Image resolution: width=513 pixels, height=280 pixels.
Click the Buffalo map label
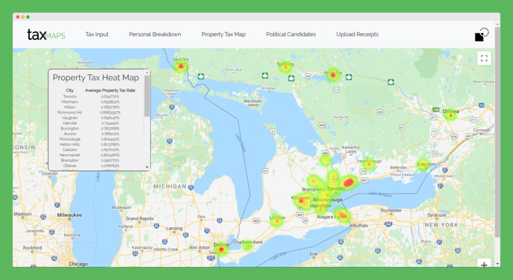(x=360, y=225)
